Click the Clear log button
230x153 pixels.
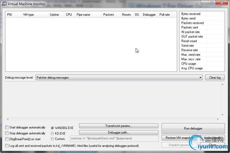tap(215, 77)
